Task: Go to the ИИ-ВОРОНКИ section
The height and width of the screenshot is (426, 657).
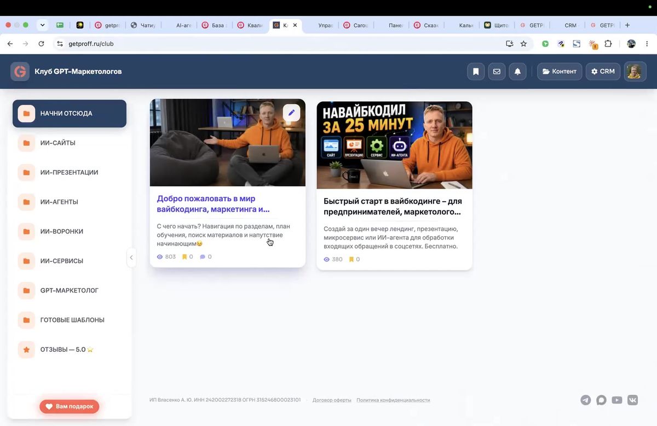Action: click(70, 232)
